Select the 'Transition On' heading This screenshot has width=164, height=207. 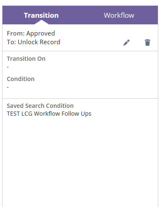[x=26, y=59]
